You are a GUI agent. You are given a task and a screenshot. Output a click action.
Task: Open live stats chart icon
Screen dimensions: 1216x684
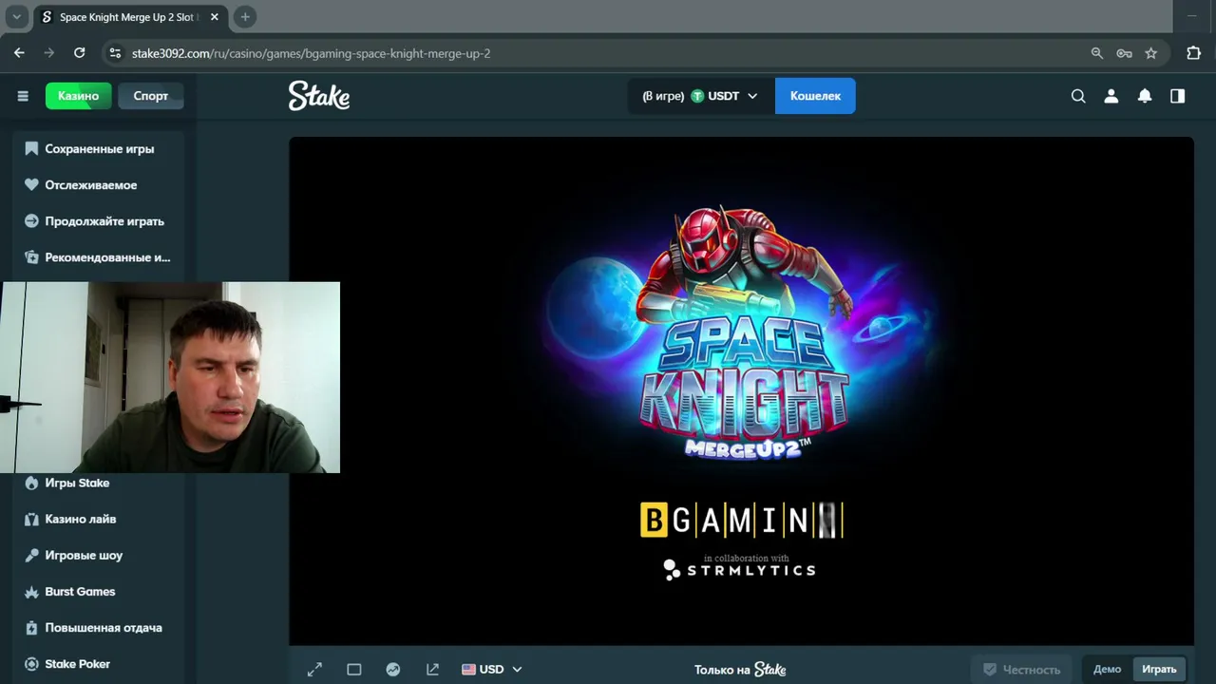(x=393, y=670)
